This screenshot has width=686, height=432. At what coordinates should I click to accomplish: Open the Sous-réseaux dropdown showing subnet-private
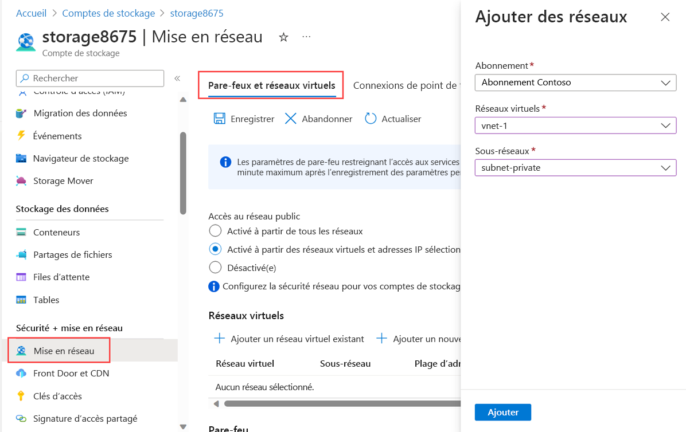(x=575, y=167)
